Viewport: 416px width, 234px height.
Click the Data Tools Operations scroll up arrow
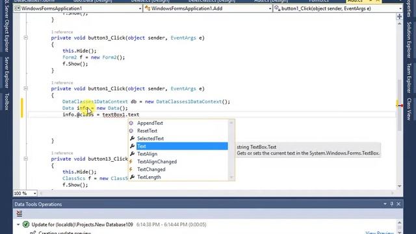tap(400, 222)
